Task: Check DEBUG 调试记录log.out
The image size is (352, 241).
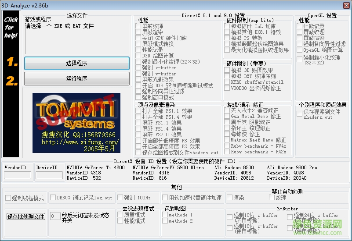Action: tap(53, 197)
